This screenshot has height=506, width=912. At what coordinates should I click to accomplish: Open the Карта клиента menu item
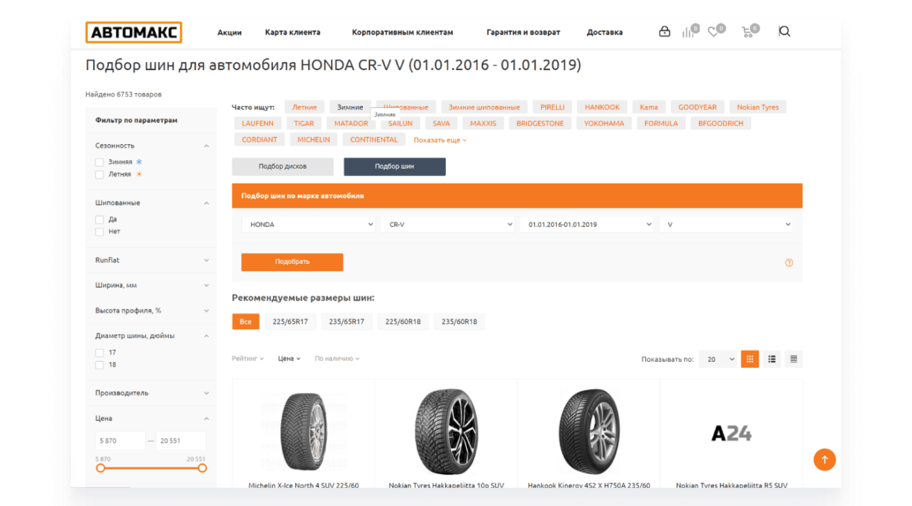293,32
